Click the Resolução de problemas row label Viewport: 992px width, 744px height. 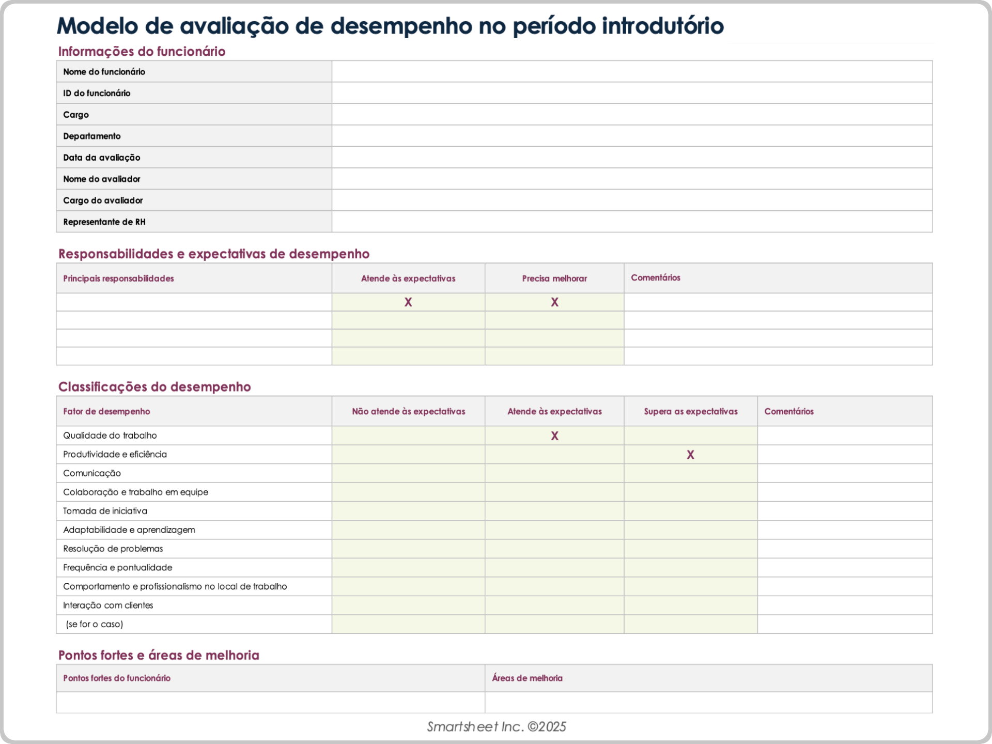(x=194, y=548)
